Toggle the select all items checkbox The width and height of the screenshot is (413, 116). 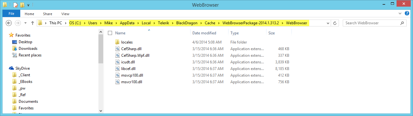pyautogui.click(x=110, y=33)
